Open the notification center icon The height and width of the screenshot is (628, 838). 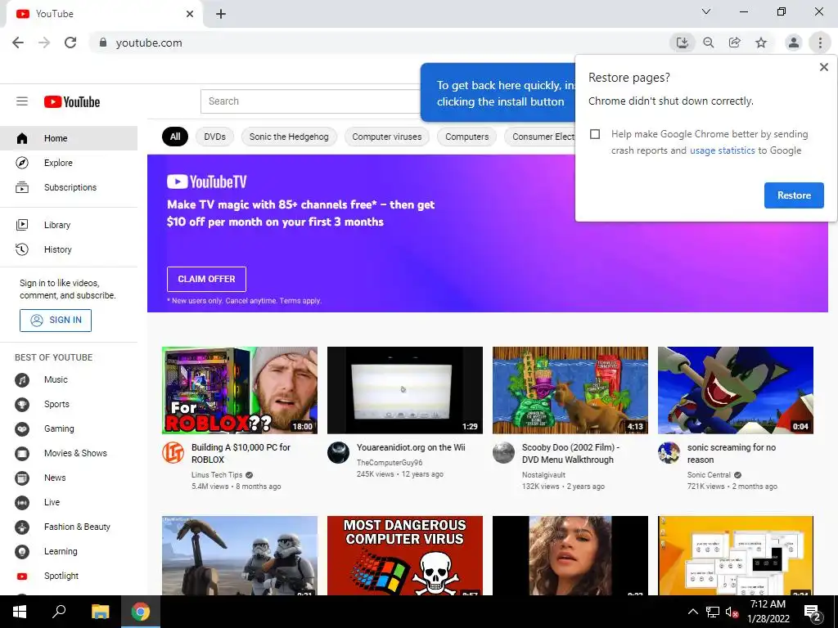click(813, 613)
